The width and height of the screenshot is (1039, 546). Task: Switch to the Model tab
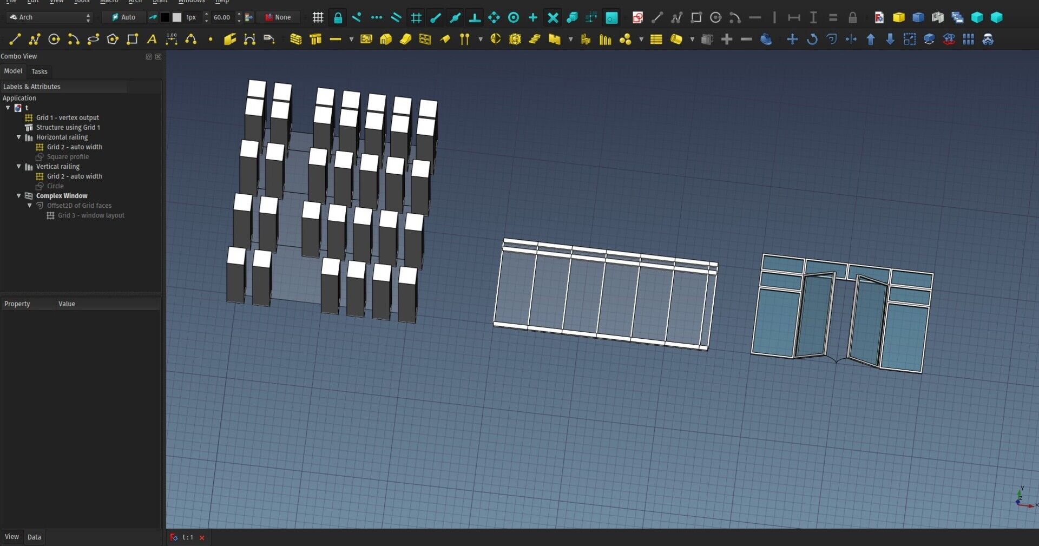pos(13,71)
